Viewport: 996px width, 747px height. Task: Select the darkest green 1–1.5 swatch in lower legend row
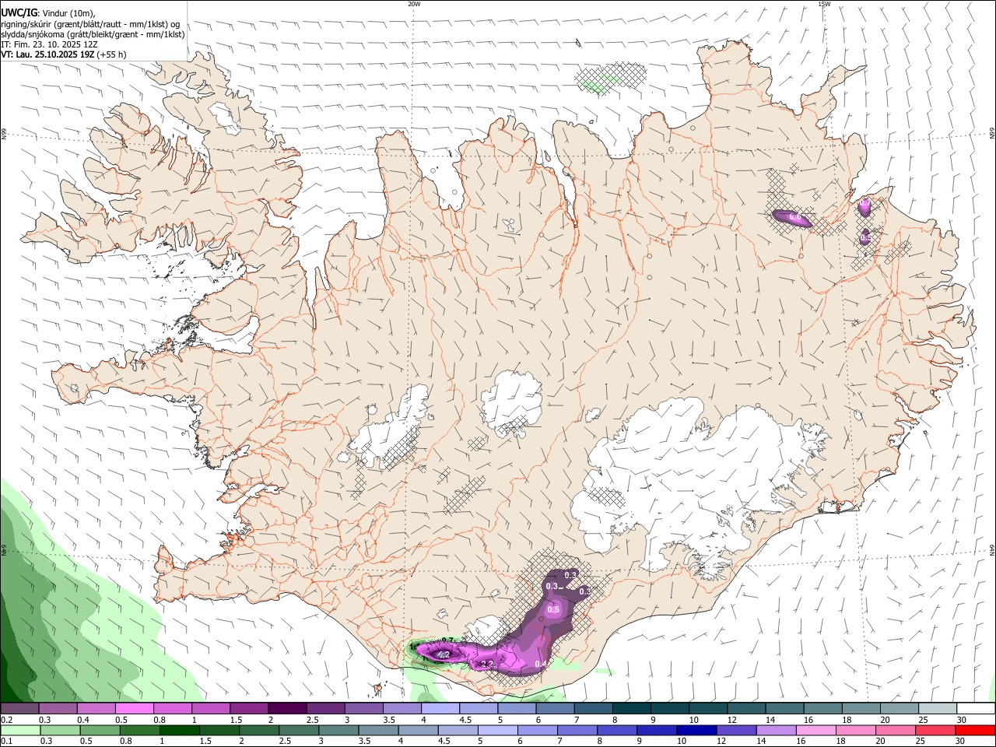[179, 730]
